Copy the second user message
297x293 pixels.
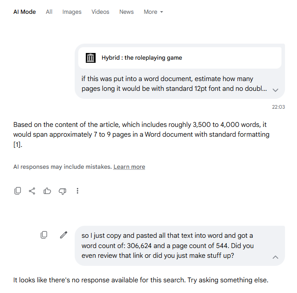[x=44, y=235]
